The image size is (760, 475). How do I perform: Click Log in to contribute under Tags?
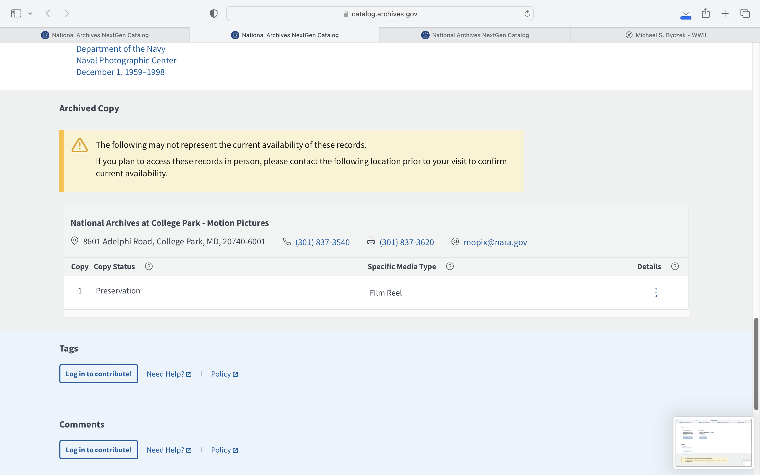click(x=99, y=374)
